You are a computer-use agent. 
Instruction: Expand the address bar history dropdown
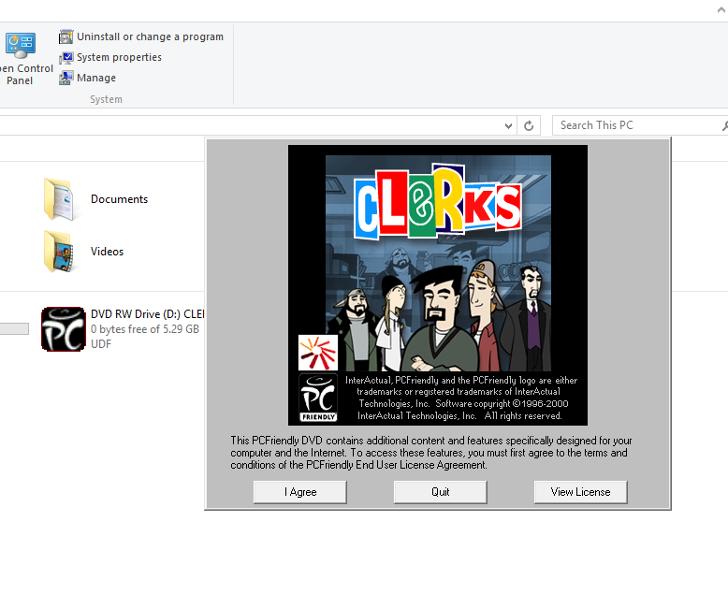(508, 125)
